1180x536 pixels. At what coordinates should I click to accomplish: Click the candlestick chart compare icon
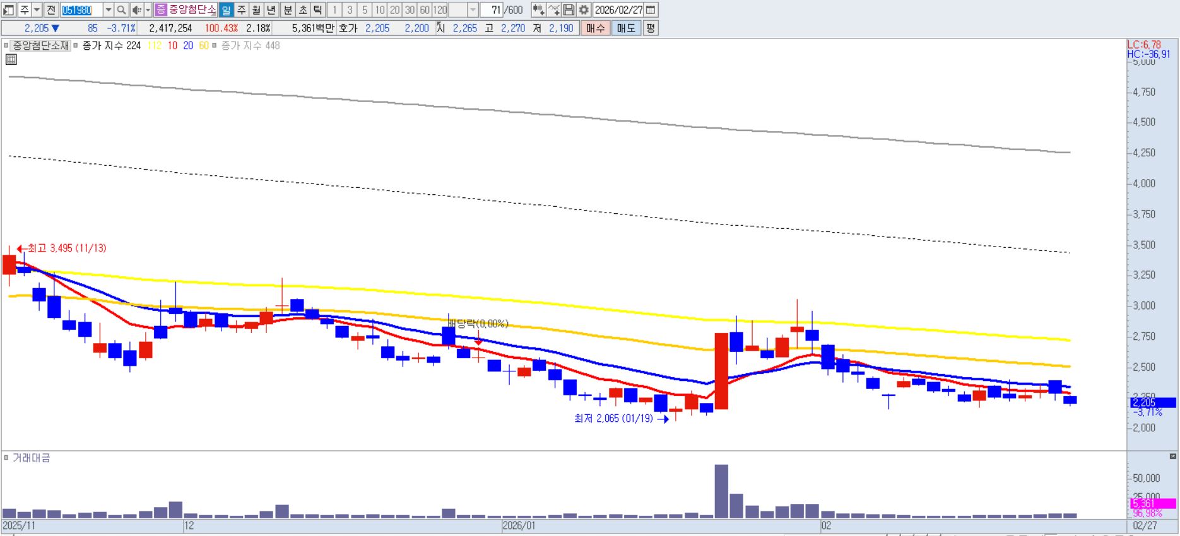(538, 10)
